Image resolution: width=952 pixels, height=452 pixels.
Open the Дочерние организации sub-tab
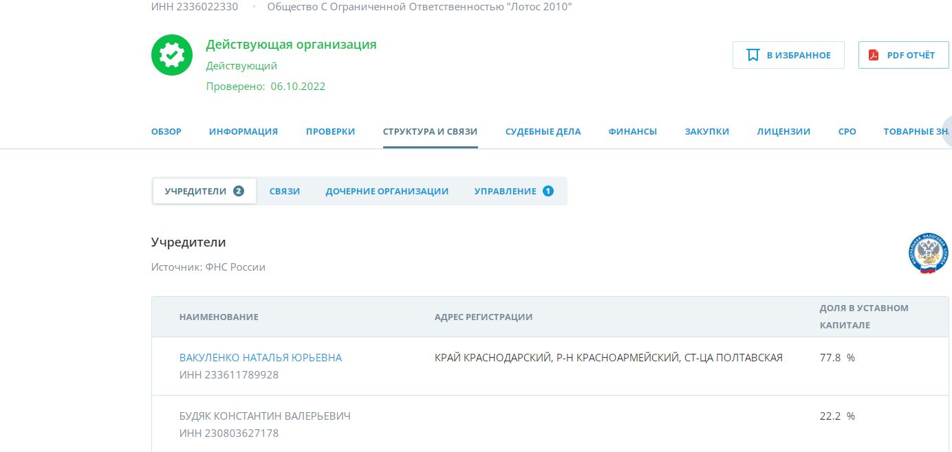click(387, 191)
